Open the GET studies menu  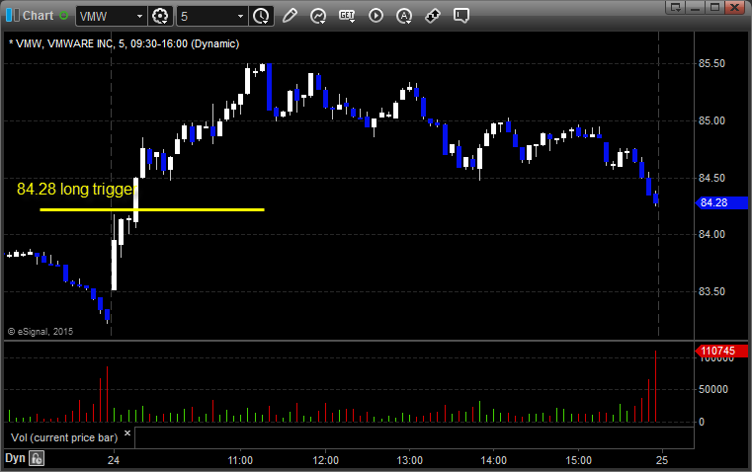coord(347,16)
